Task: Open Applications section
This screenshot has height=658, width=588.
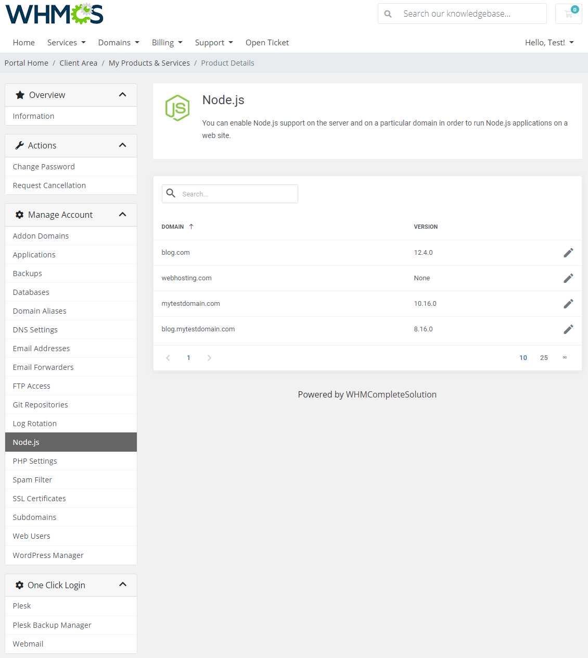Action: tap(71, 255)
